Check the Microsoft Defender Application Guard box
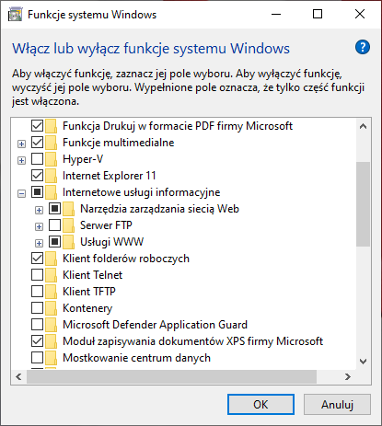The image size is (382, 426). click(37, 325)
